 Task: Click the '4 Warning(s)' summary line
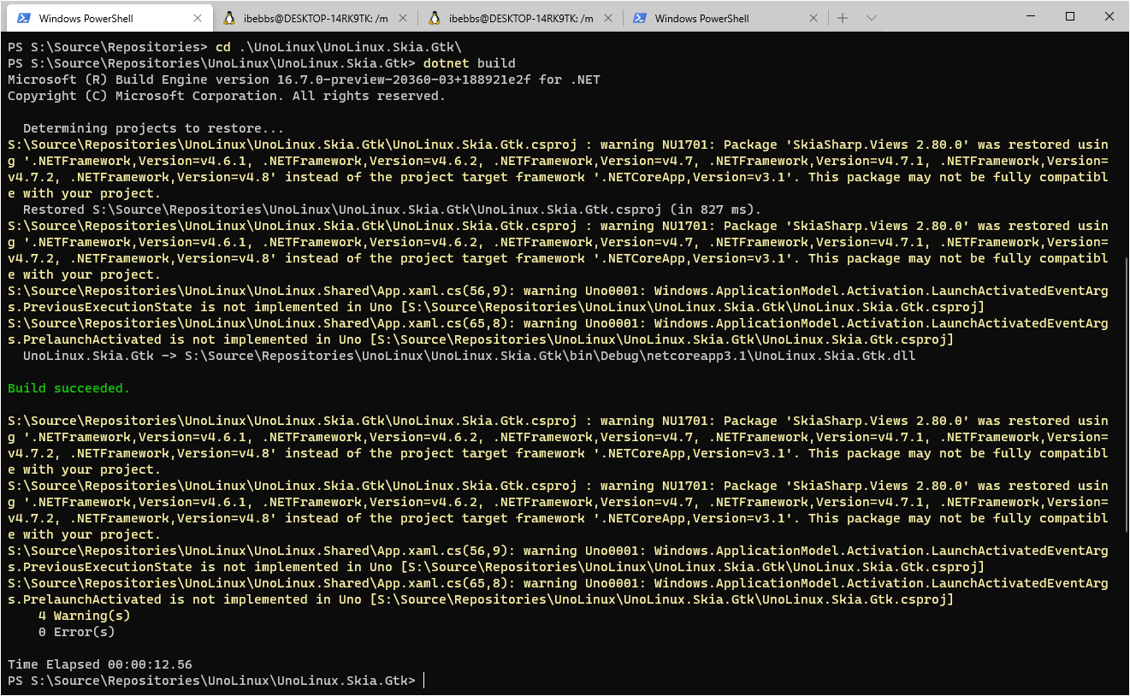(85, 616)
